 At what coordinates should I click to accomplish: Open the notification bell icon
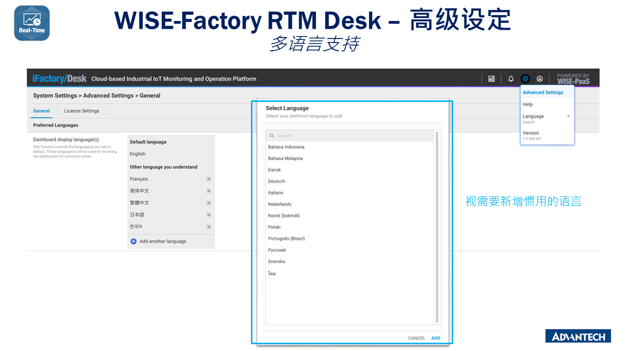pyautogui.click(x=511, y=78)
